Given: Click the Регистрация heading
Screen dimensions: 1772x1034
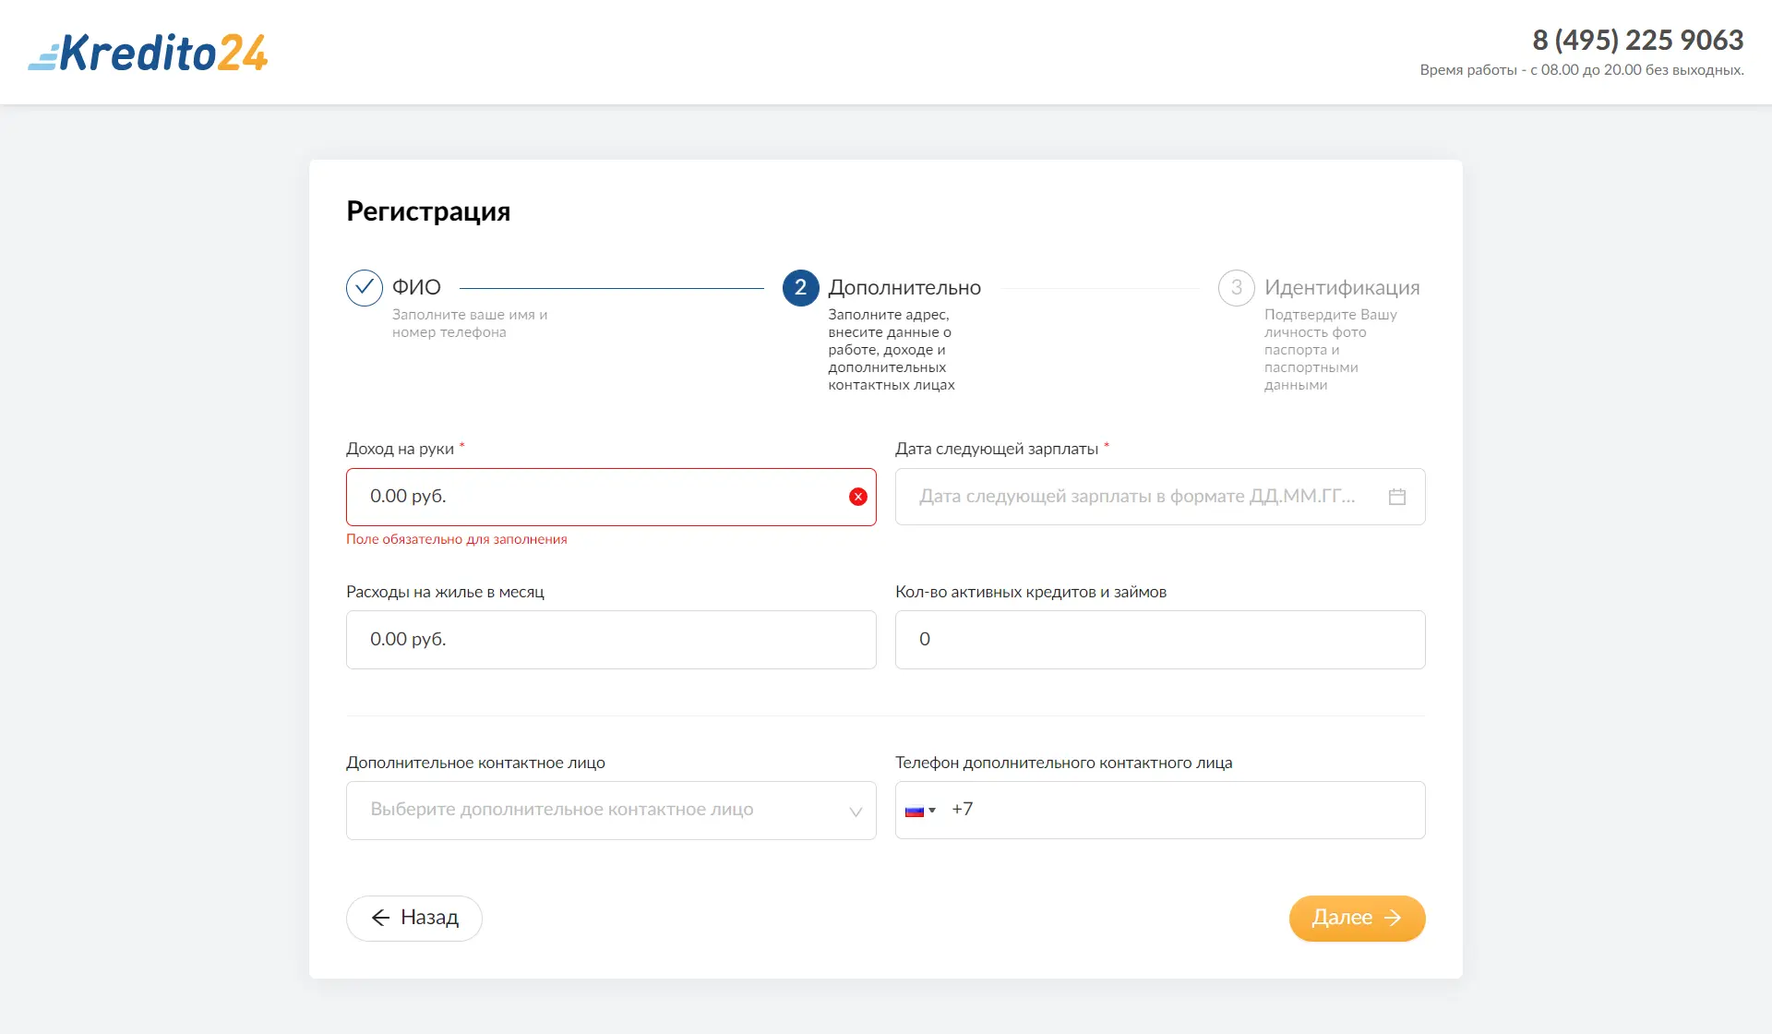Looking at the screenshot, I should click(428, 211).
